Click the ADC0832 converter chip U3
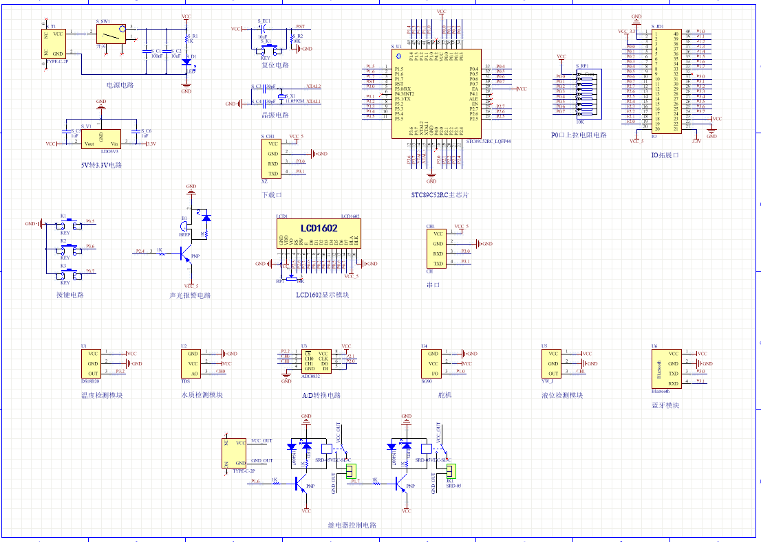761x542 pixels. 314,361
